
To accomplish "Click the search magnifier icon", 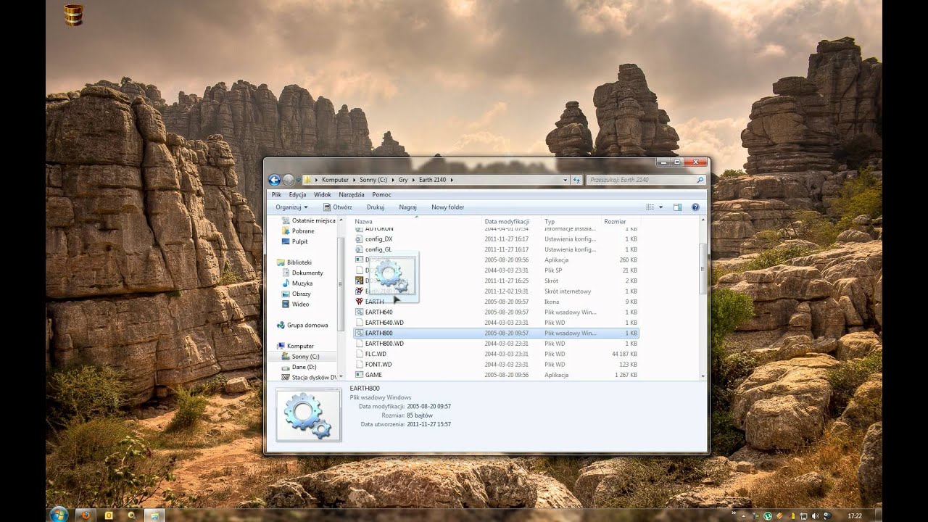I will pos(700,180).
